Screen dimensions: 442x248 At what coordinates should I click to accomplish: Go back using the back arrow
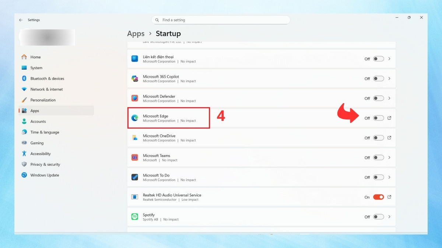(21, 20)
